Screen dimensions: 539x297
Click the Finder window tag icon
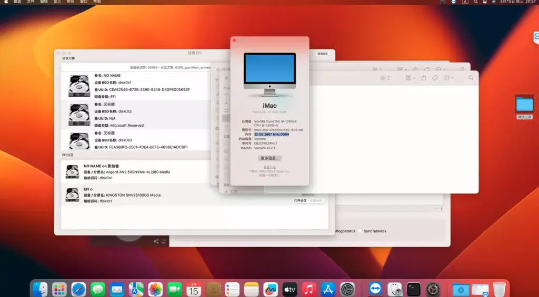tap(435, 78)
